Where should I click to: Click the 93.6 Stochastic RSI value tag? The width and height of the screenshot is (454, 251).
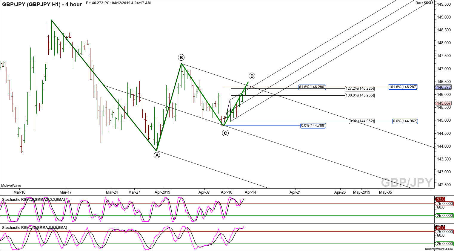point(441,199)
